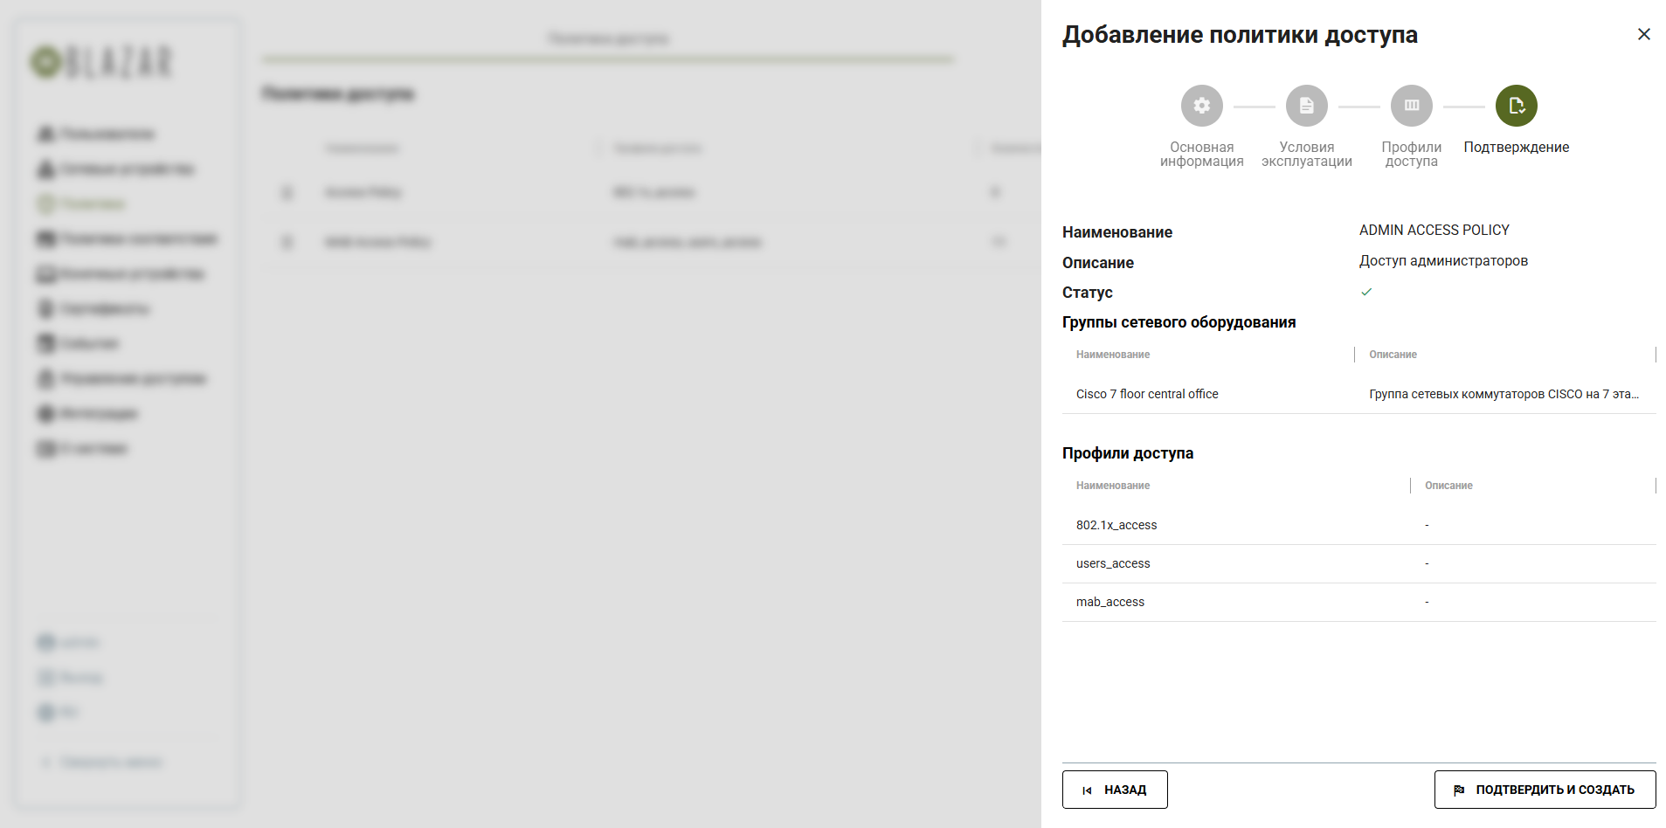Jump to the Профили доступа step icon
Image resolution: width=1666 pixels, height=828 pixels.
click(x=1412, y=106)
